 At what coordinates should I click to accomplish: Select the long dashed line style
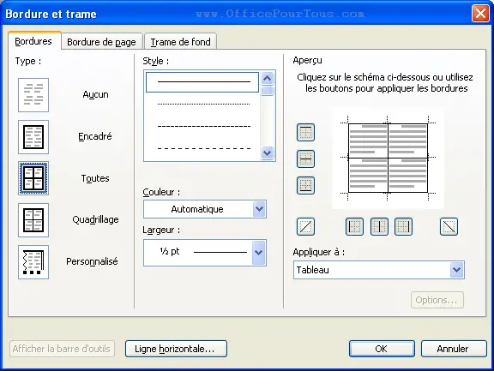click(203, 148)
